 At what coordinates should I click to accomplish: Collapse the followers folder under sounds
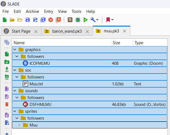pos(17,98)
